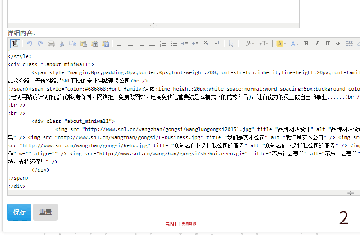This screenshot has width=360, height=240.
Task: Click the </span> closing tag line
Action: 18,178
